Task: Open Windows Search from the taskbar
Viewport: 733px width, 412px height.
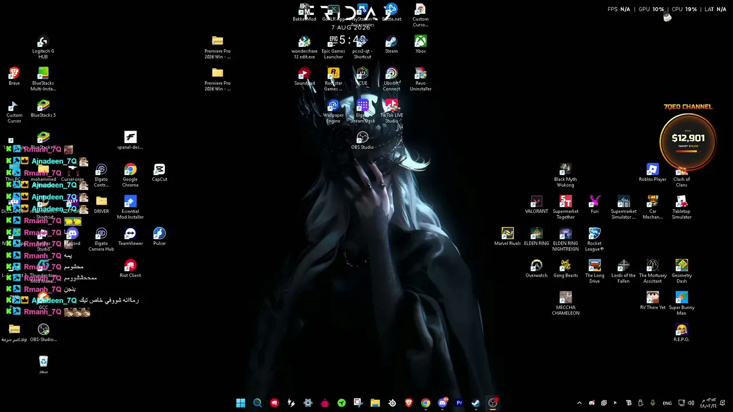Action: point(257,403)
